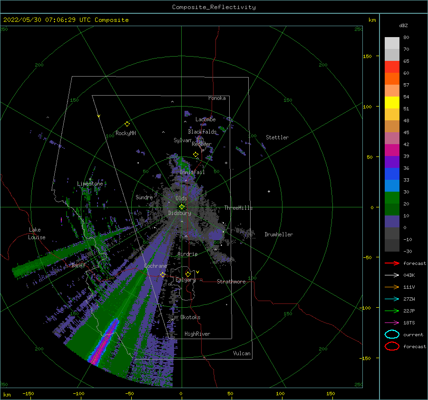Click the orange 111V arrow icon
Image resolution: width=428 pixels, height=400 pixels.
pyautogui.click(x=392, y=287)
